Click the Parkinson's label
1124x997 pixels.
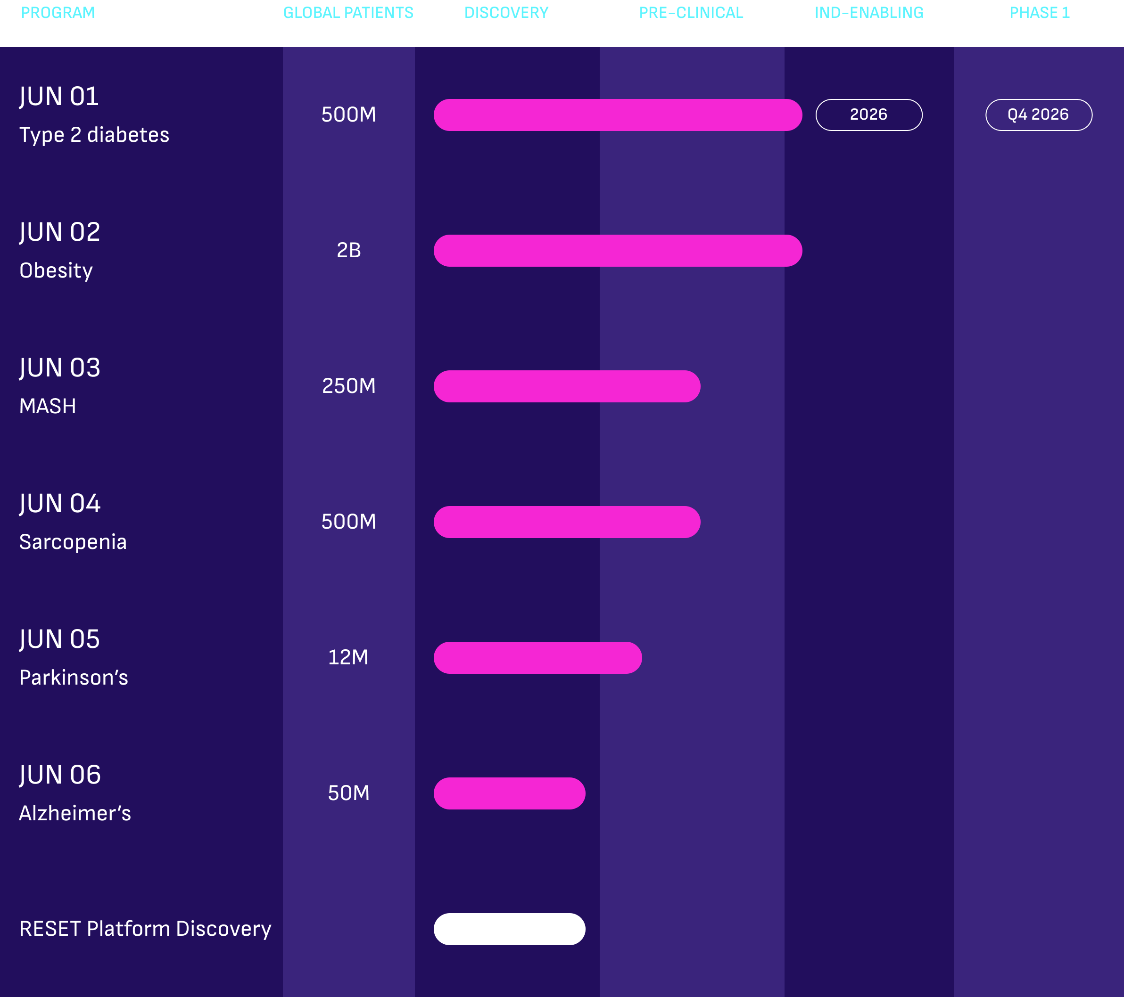[74, 678]
